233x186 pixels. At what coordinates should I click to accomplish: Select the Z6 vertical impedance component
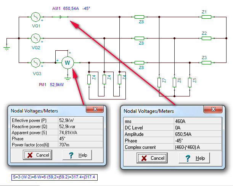[174, 82]
